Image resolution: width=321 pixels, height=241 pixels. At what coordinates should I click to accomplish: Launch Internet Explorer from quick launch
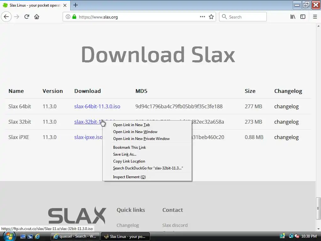37,236
